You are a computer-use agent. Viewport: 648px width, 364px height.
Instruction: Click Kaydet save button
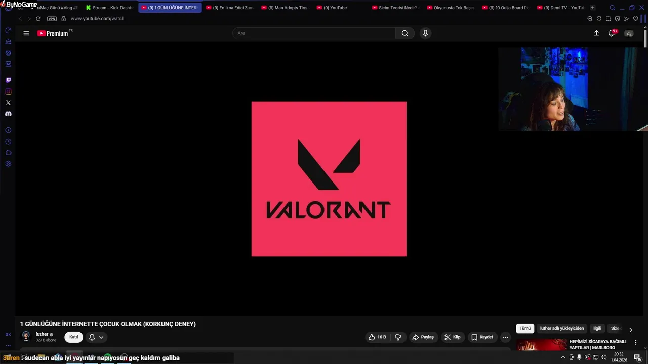[x=482, y=337]
